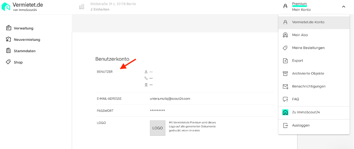The height and width of the screenshot is (149, 354).
Task: Click the Benachrichtigungen envelope icon
Action: (285, 86)
